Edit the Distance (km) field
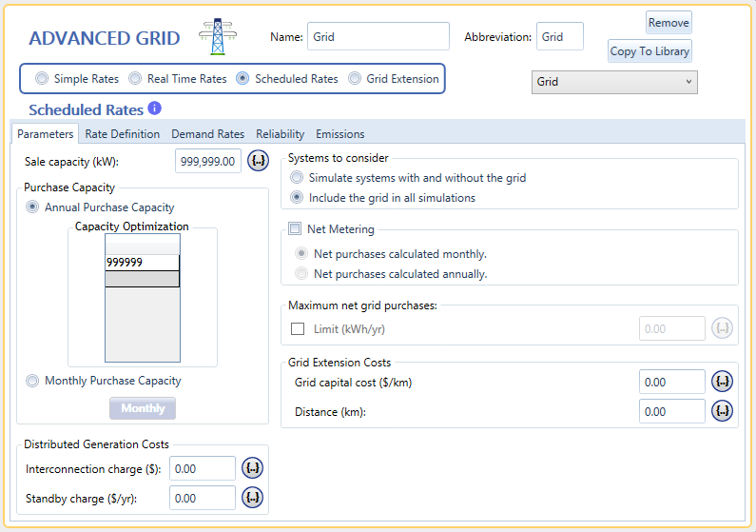This screenshot has width=756, height=532. coord(671,411)
